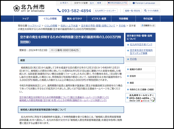Go to 空き家の予防・管理・活用について breadcrumb link
174x129 pixels.
[98, 26]
